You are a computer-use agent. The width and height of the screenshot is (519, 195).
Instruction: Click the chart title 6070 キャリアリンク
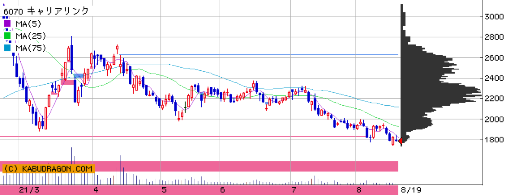click(46, 10)
